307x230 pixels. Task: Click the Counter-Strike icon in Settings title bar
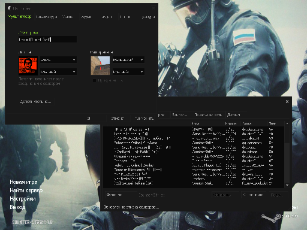coord(9,8)
